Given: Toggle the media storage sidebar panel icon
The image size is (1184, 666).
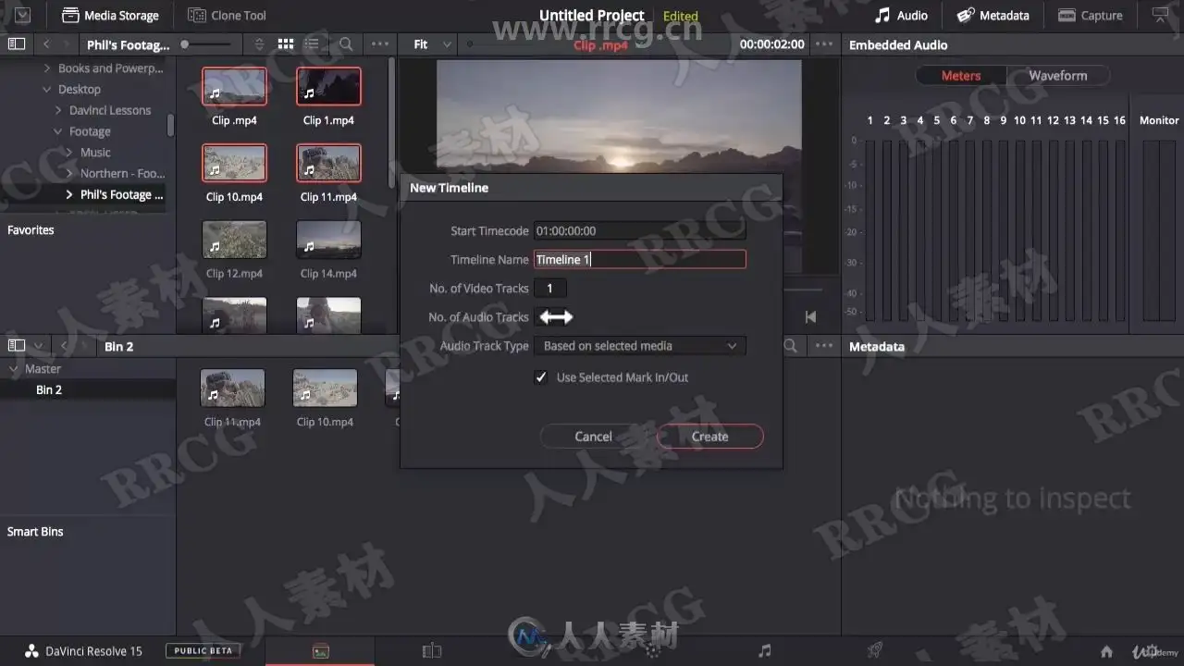Looking at the screenshot, I should pos(17,44).
